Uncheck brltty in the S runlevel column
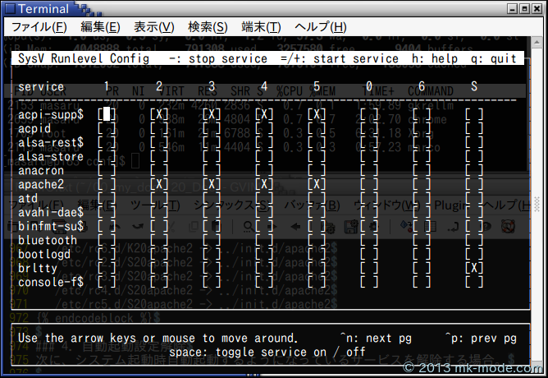 (x=474, y=268)
